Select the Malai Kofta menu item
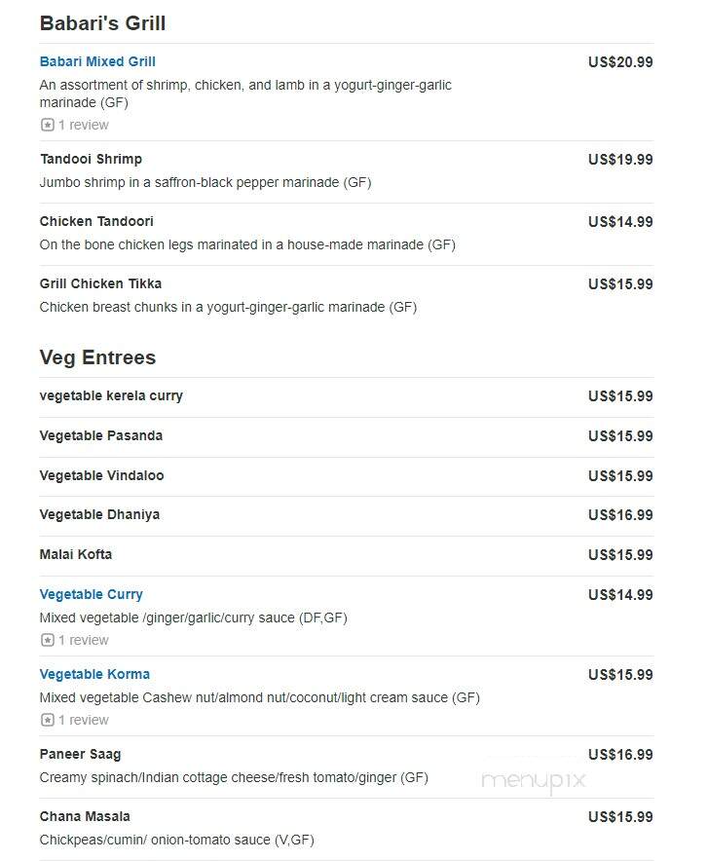This screenshot has height=861, width=708. 76,554
